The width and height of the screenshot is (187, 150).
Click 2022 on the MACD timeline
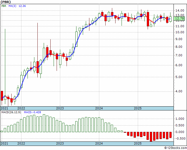tap(21, 143)
